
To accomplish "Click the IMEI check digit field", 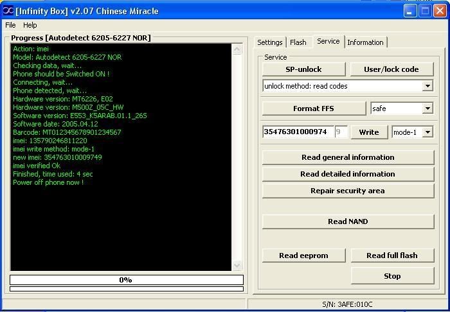I will pos(341,132).
